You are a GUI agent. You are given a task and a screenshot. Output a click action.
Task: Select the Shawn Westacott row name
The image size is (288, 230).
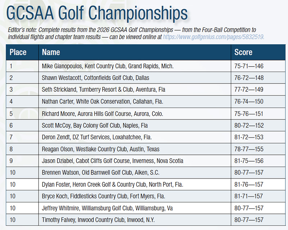tap(95, 78)
